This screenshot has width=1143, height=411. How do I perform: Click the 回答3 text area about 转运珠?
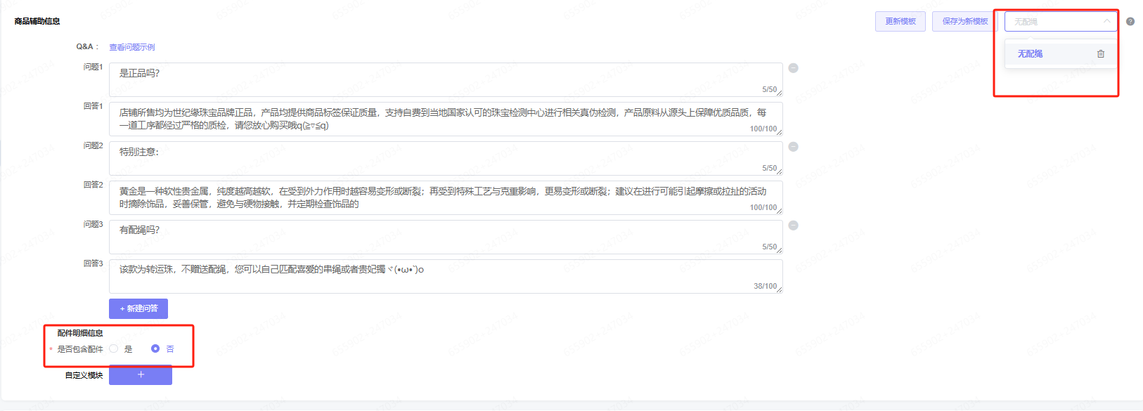[445, 276]
